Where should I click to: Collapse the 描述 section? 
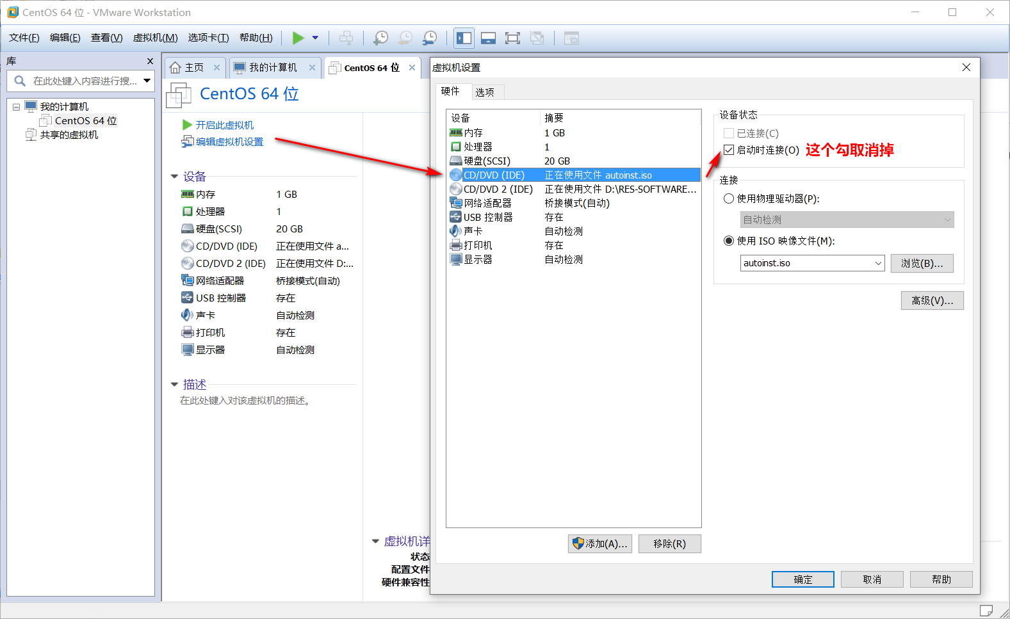point(174,384)
